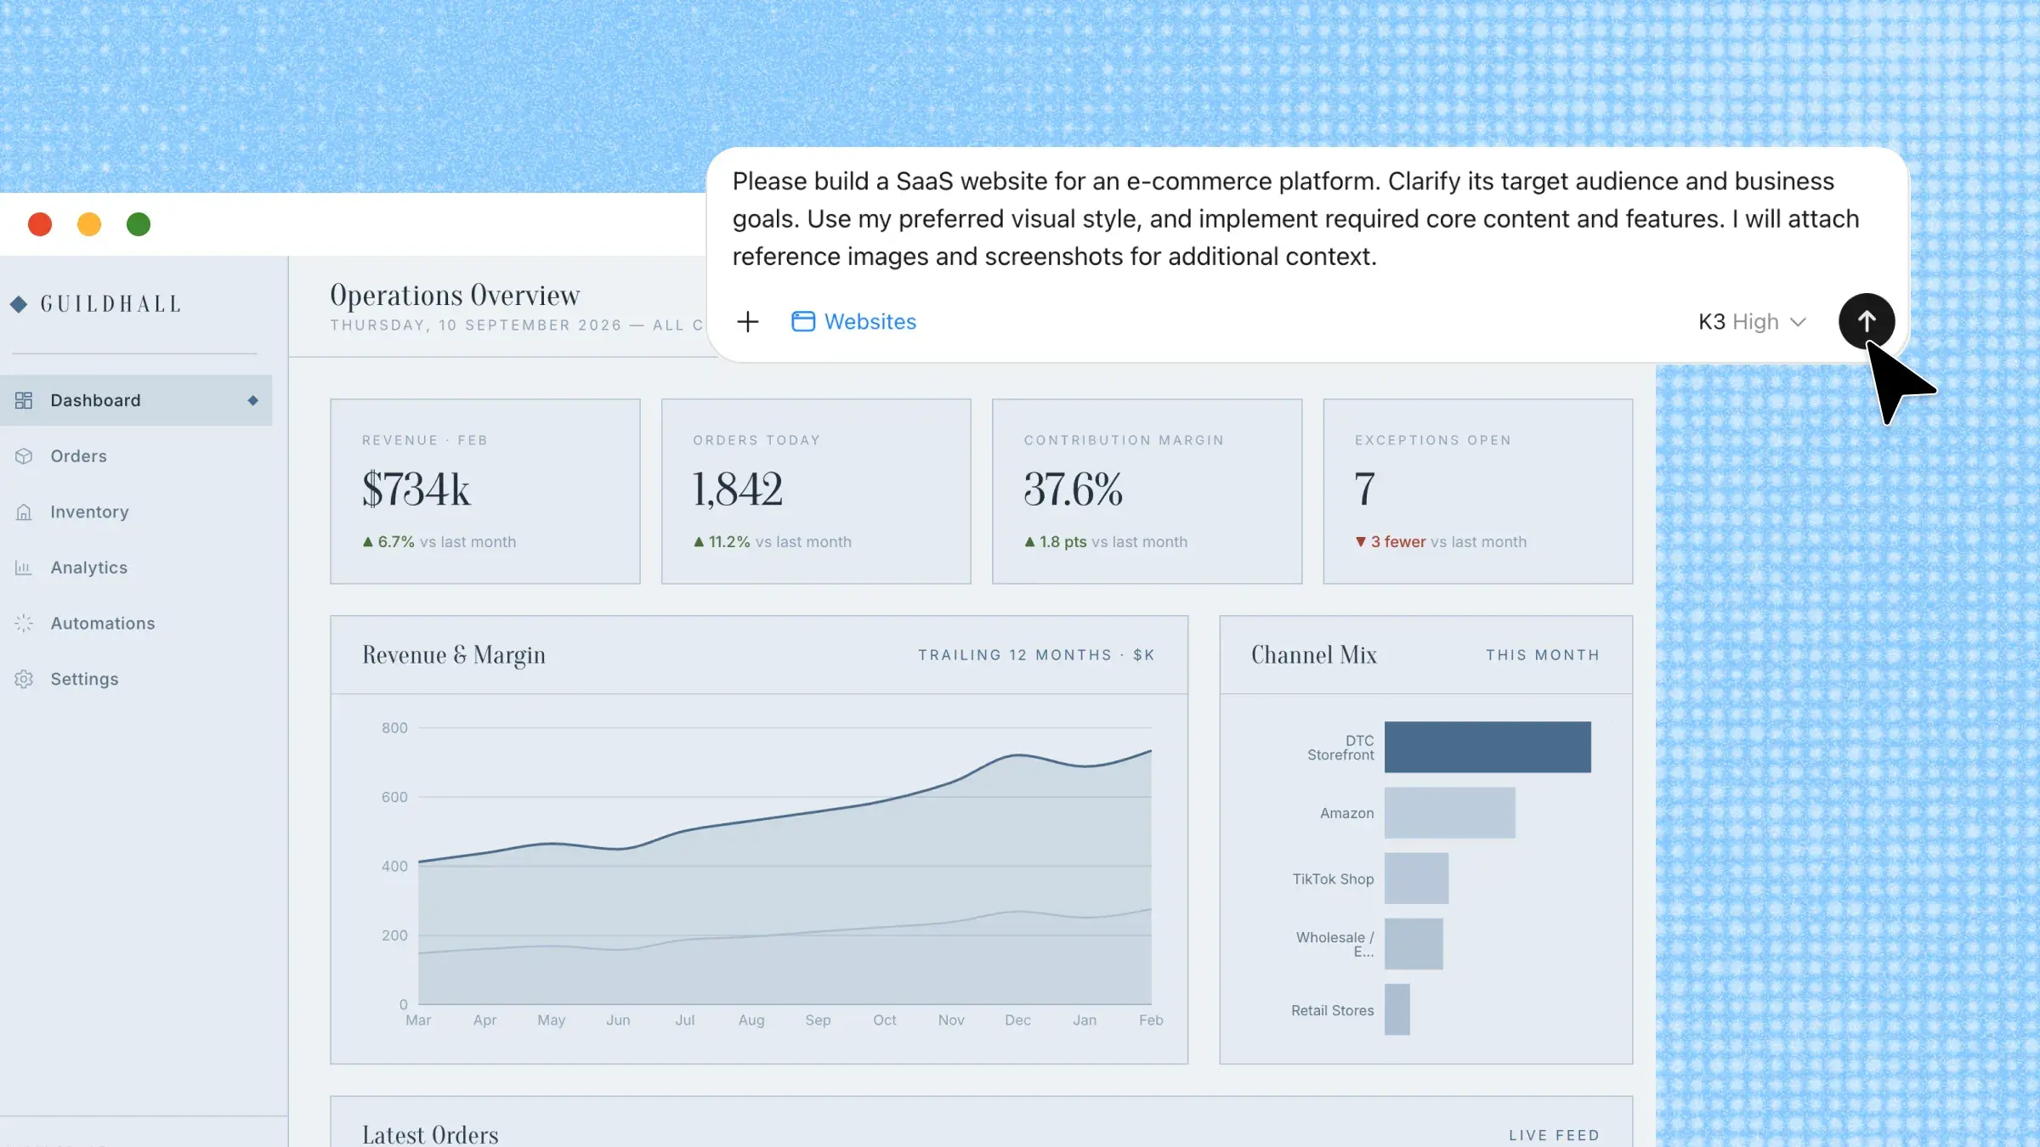Click the DTC Storefront bar
This screenshot has height=1147, width=2040.
click(x=1487, y=747)
